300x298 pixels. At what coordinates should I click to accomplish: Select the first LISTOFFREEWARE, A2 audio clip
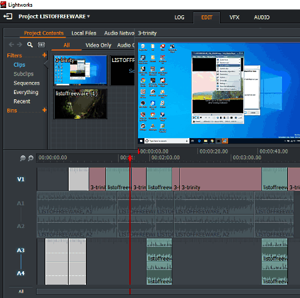point(77,226)
